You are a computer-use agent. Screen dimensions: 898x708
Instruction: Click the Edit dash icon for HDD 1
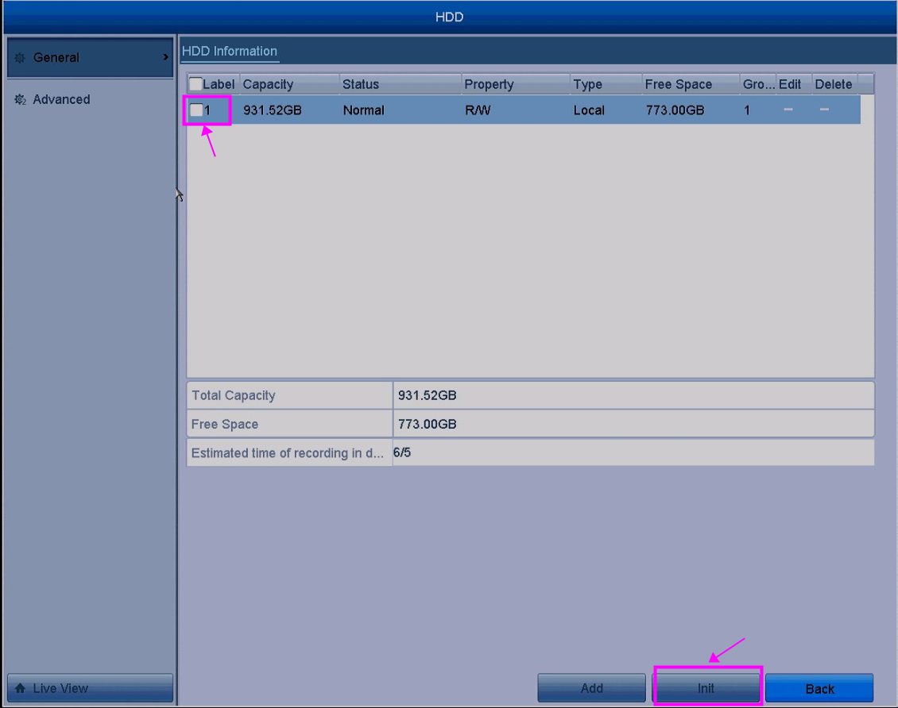coord(788,110)
